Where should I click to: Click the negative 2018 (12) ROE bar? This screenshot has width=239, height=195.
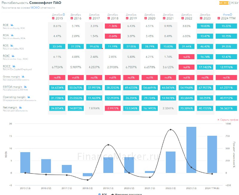pyautogui.click(x=88, y=175)
